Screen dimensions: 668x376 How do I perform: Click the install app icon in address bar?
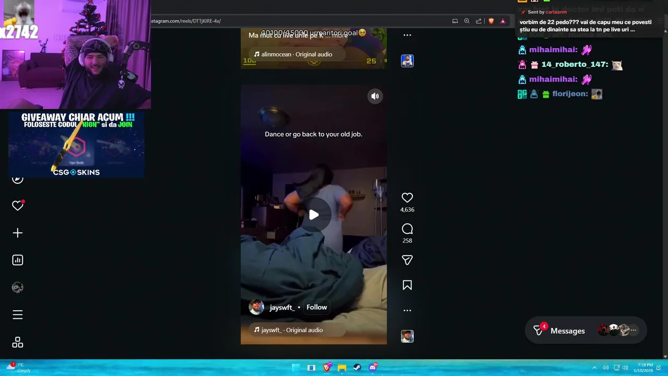click(x=455, y=21)
